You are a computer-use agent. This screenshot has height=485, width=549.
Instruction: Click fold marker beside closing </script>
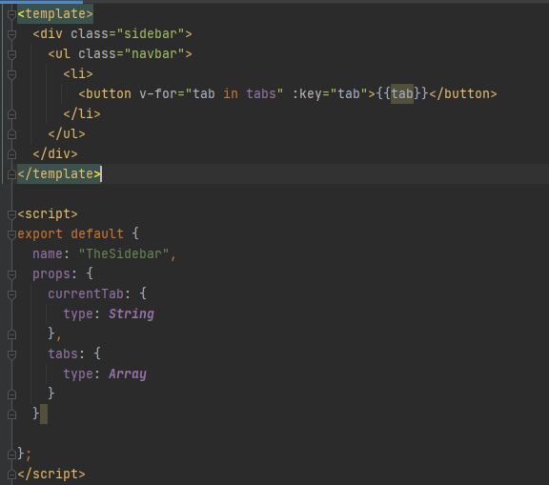click(11, 475)
